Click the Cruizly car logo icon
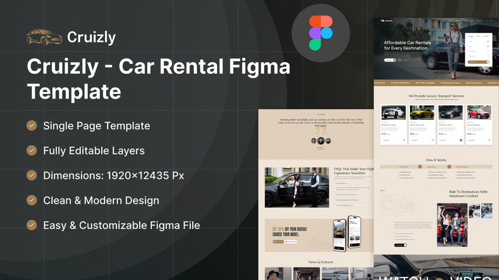499x280 pixels. point(44,37)
